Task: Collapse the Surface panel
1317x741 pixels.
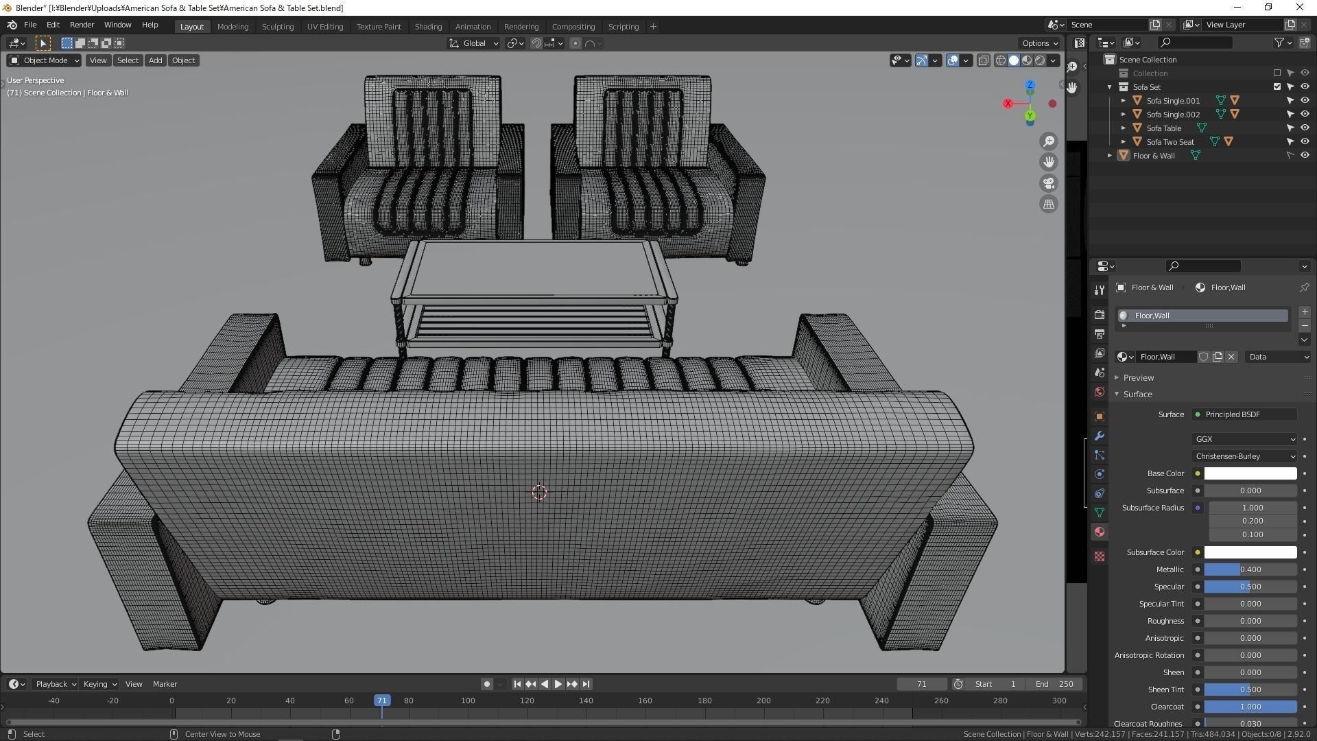Action: click(x=1137, y=394)
